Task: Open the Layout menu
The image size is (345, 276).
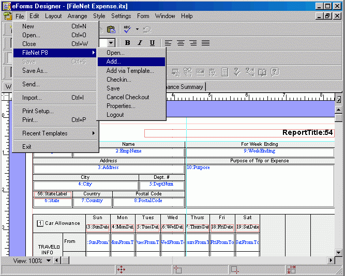Action: [53, 16]
